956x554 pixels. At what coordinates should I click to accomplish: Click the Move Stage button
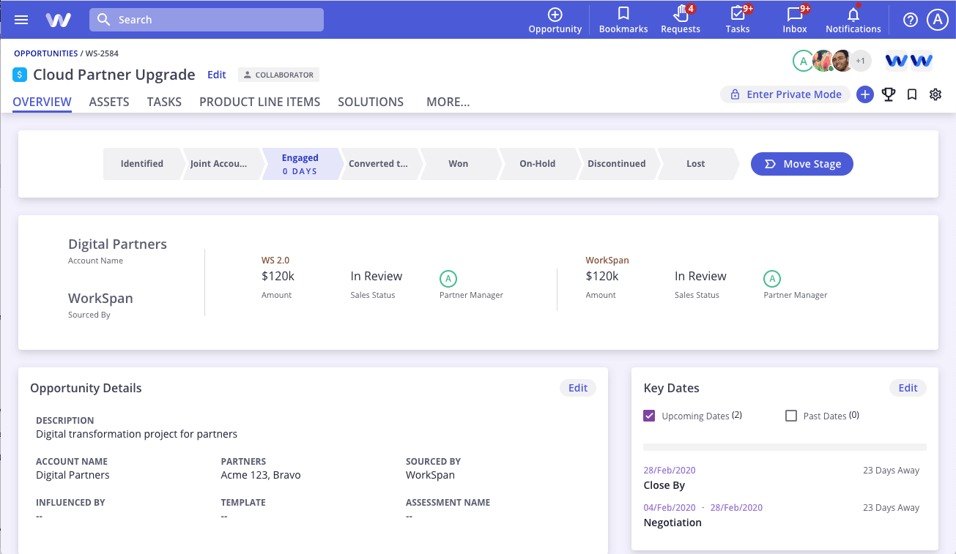[801, 164]
